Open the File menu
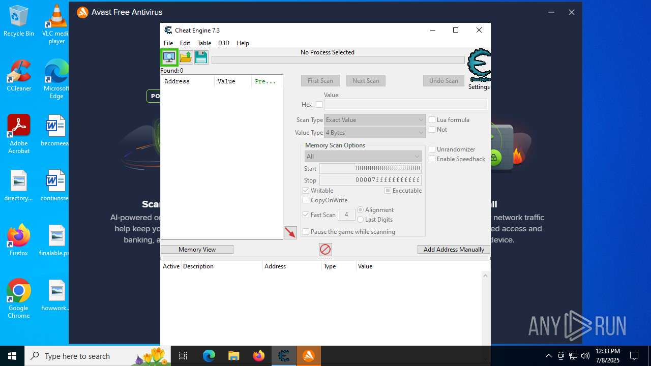The image size is (651, 366). (x=168, y=43)
